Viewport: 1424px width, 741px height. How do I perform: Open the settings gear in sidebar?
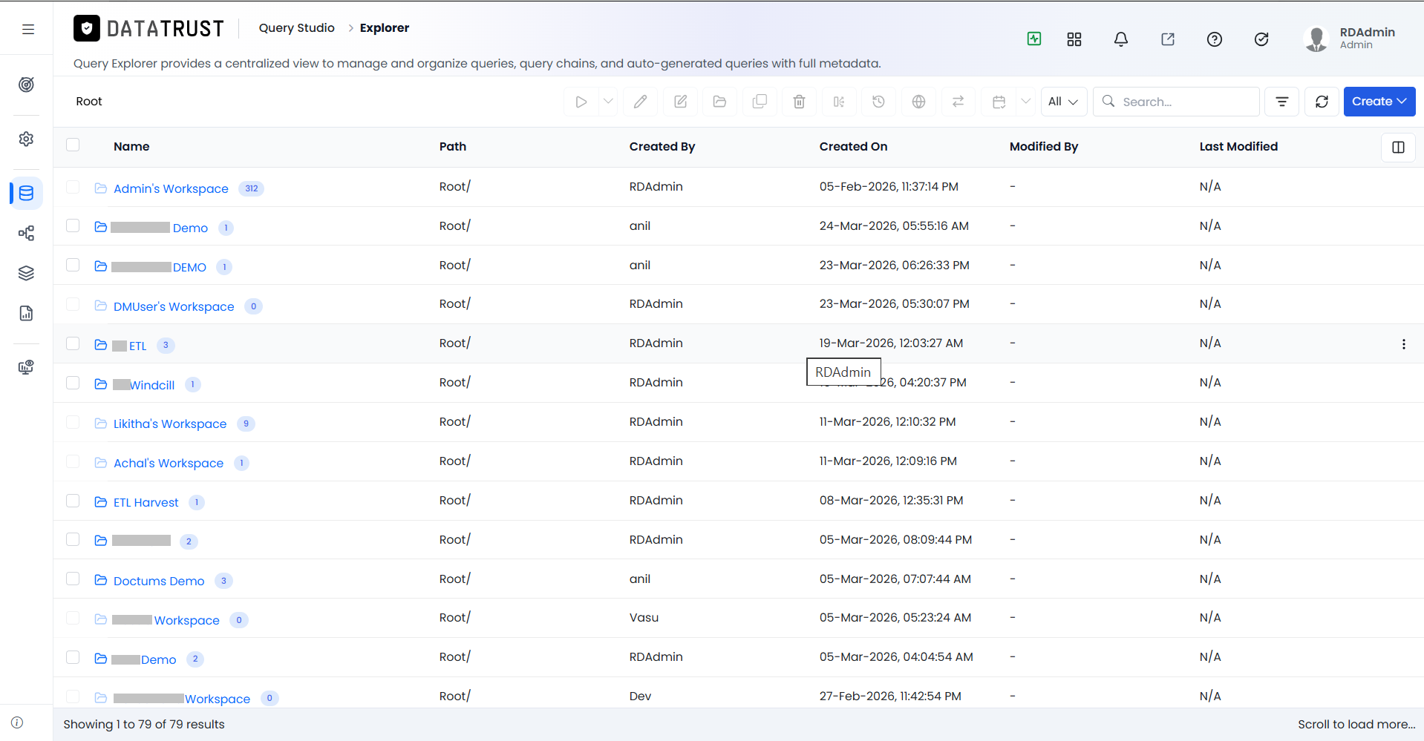pyautogui.click(x=26, y=139)
